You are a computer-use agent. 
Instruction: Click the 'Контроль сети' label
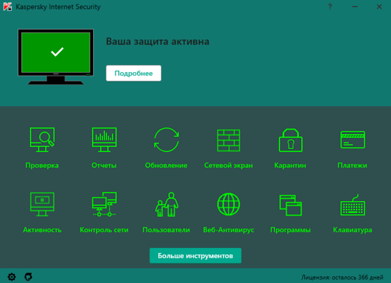point(104,230)
